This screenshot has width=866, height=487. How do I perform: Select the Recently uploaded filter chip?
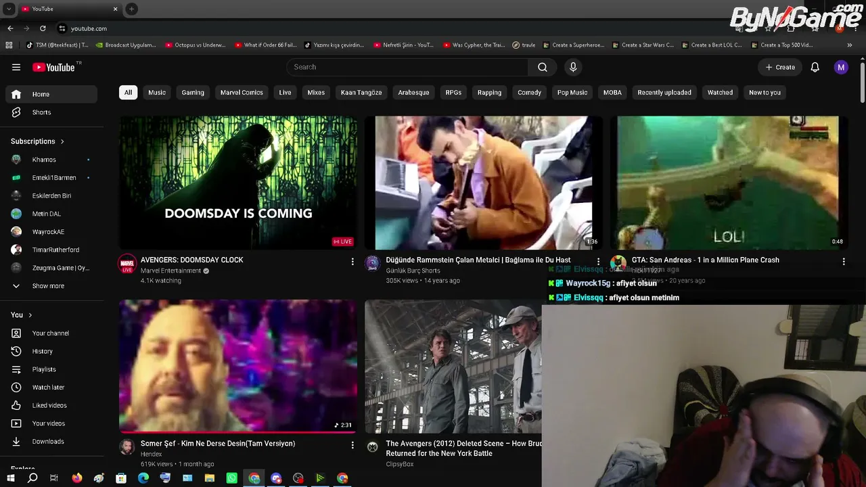coord(664,93)
